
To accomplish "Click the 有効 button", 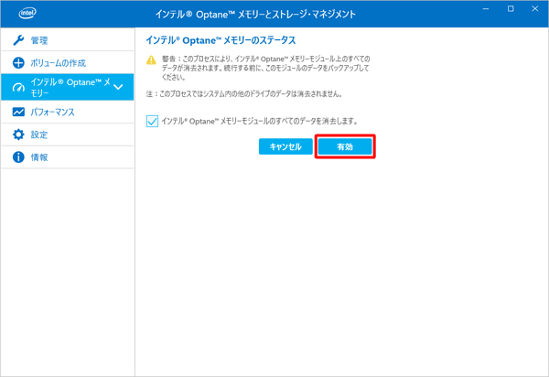I will tap(345, 146).
